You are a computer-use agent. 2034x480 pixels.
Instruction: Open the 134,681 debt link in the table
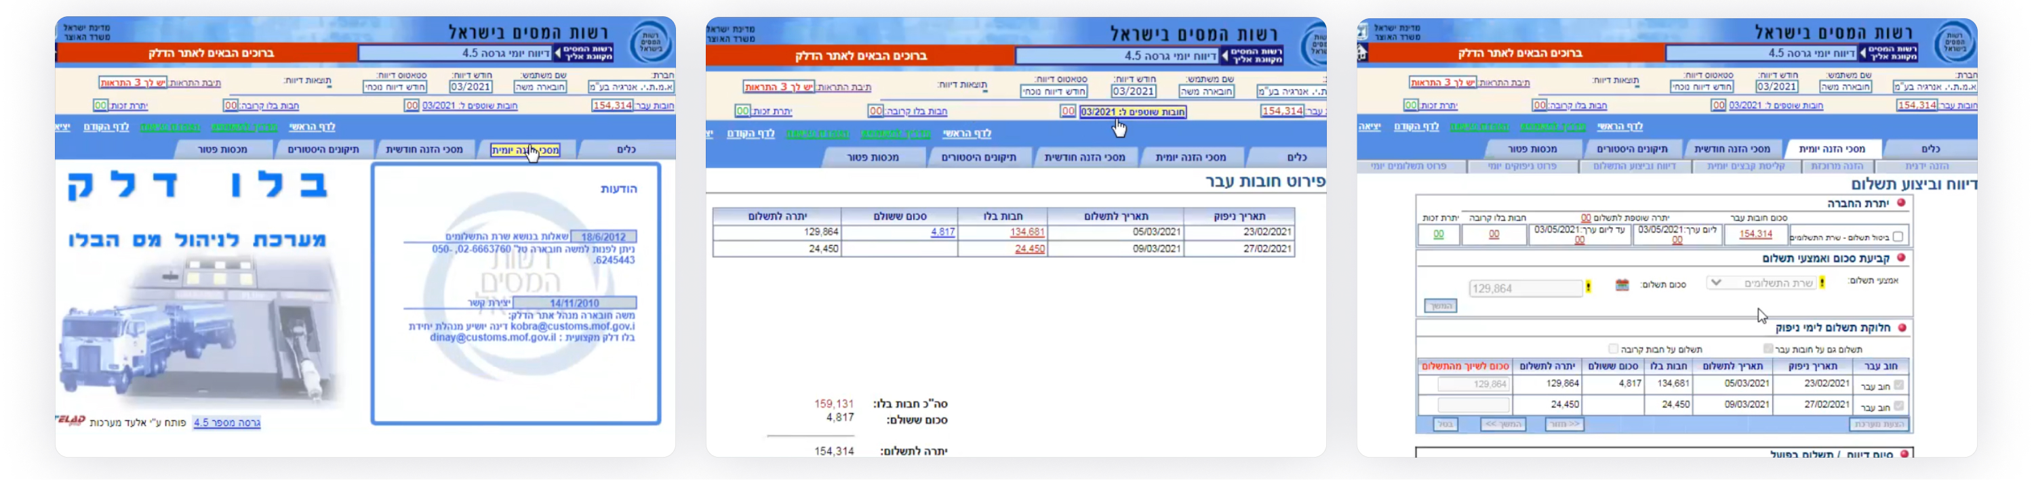point(1026,232)
